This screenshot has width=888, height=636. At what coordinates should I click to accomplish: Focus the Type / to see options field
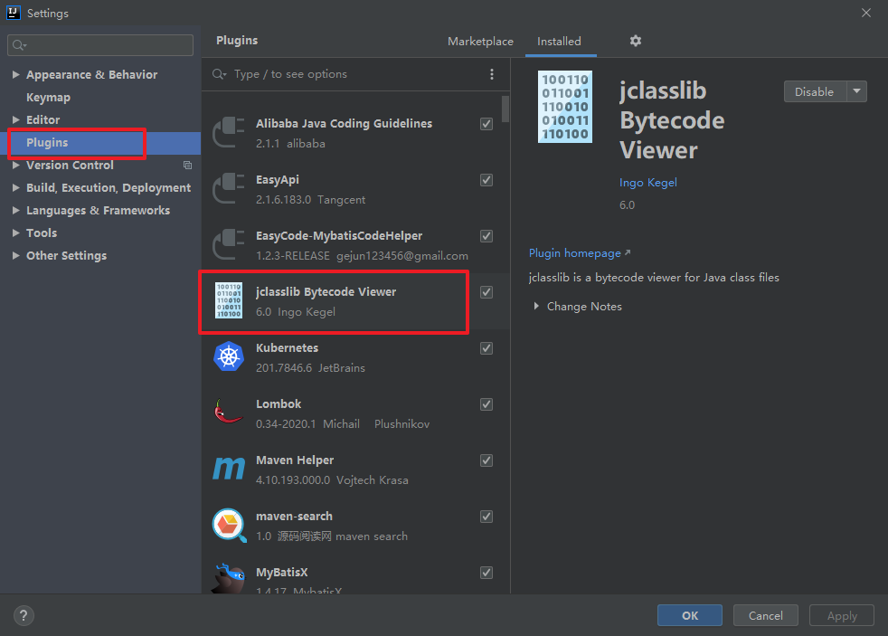pos(290,74)
